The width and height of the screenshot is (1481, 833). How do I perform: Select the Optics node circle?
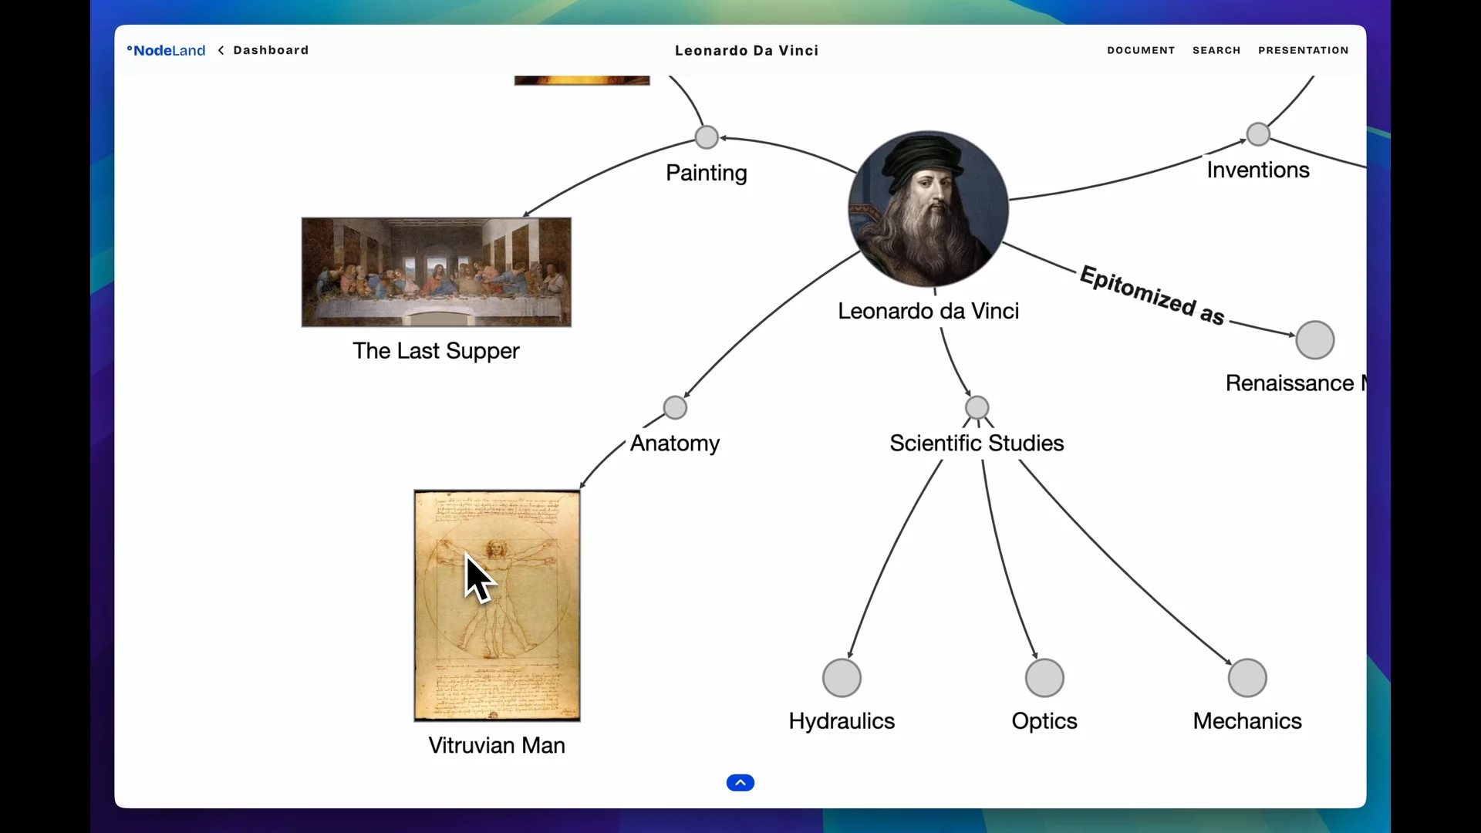[1044, 678]
